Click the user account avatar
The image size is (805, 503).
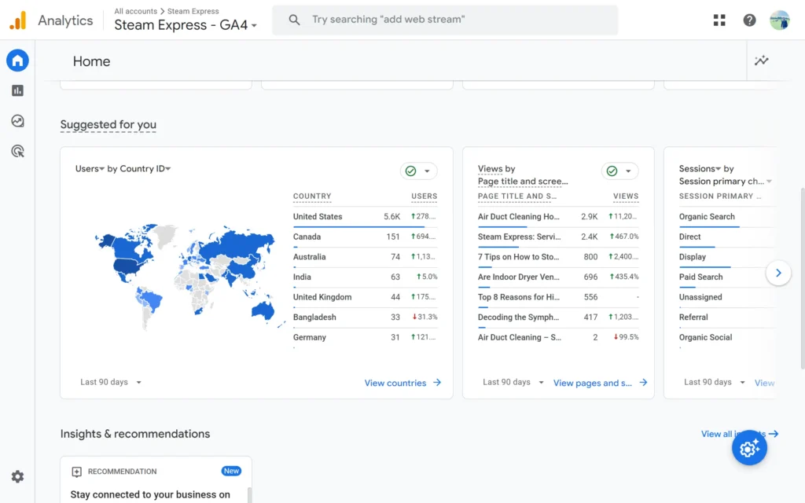point(779,20)
